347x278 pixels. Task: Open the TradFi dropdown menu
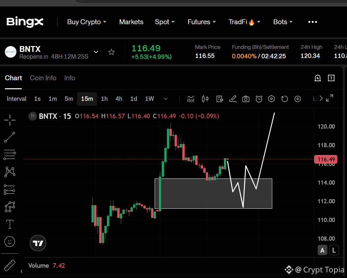(244, 22)
